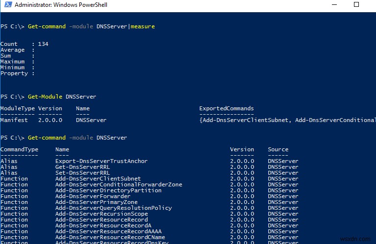Click the 'Administrator: Windows PowerShell' title text
The width and height of the screenshot is (376, 244).
pyautogui.click(x=61, y=5)
